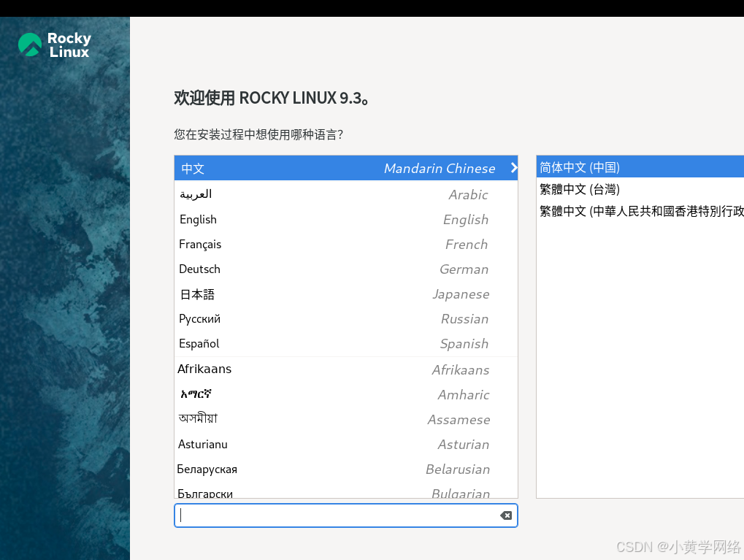This screenshot has height=560, width=744.
Task: Expand the Mandarin Chinese row chevron
Action: coord(513,168)
